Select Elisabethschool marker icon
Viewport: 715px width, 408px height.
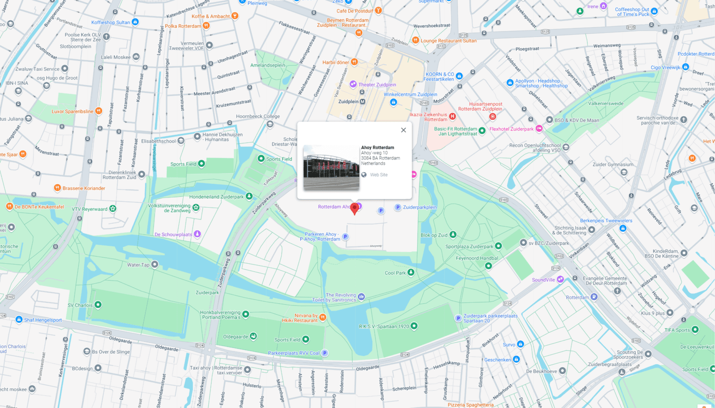click(x=181, y=141)
